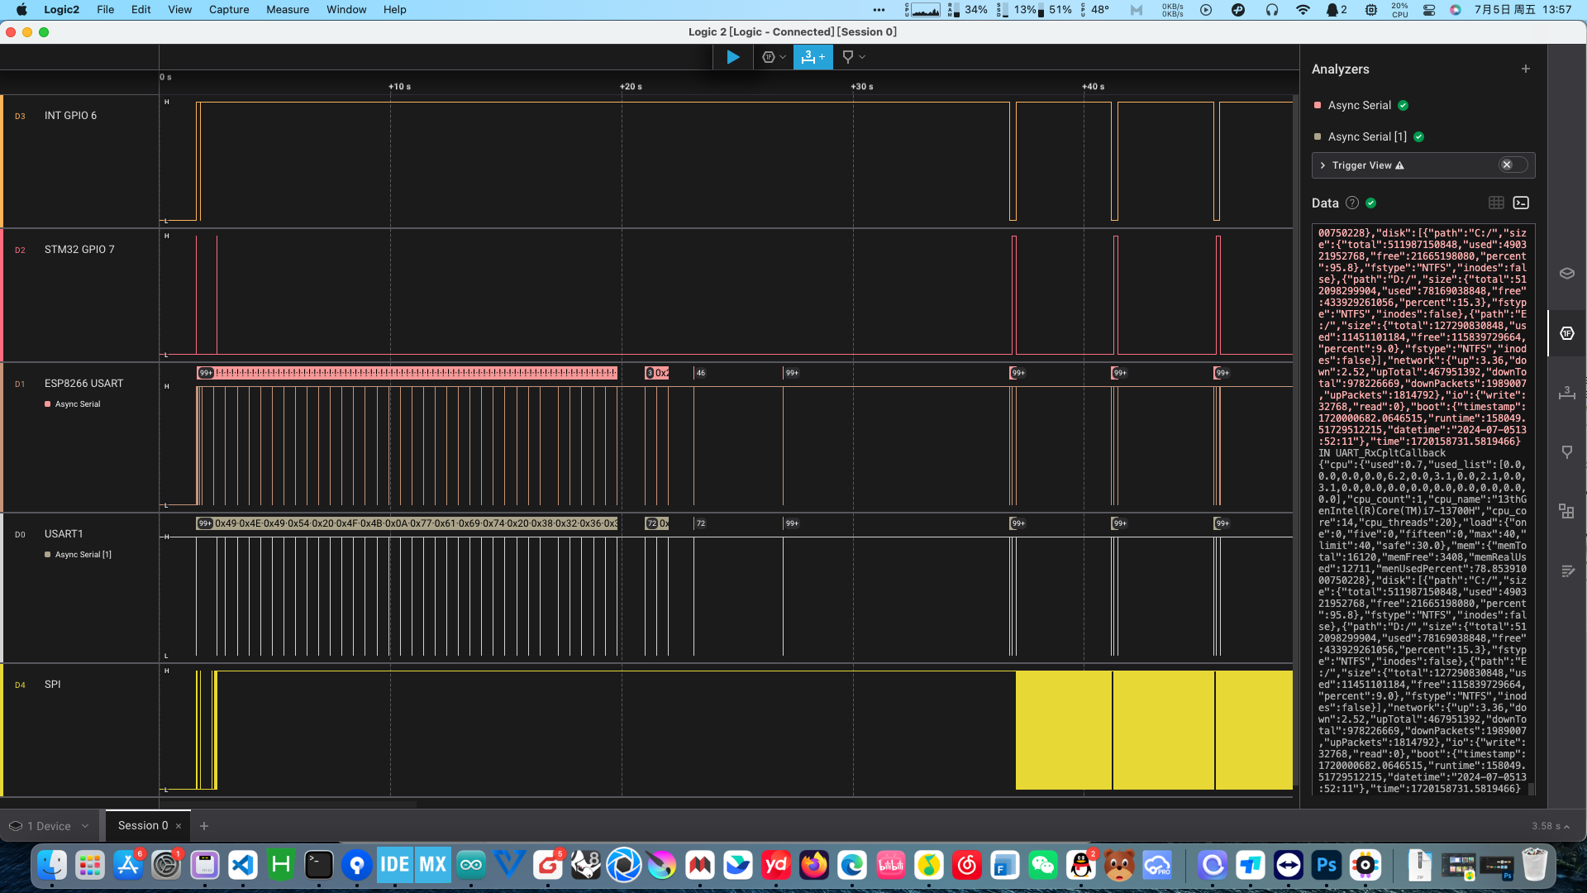
Task: Open the Capture menu
Action: pyautogui.click(x=229, y=10)
